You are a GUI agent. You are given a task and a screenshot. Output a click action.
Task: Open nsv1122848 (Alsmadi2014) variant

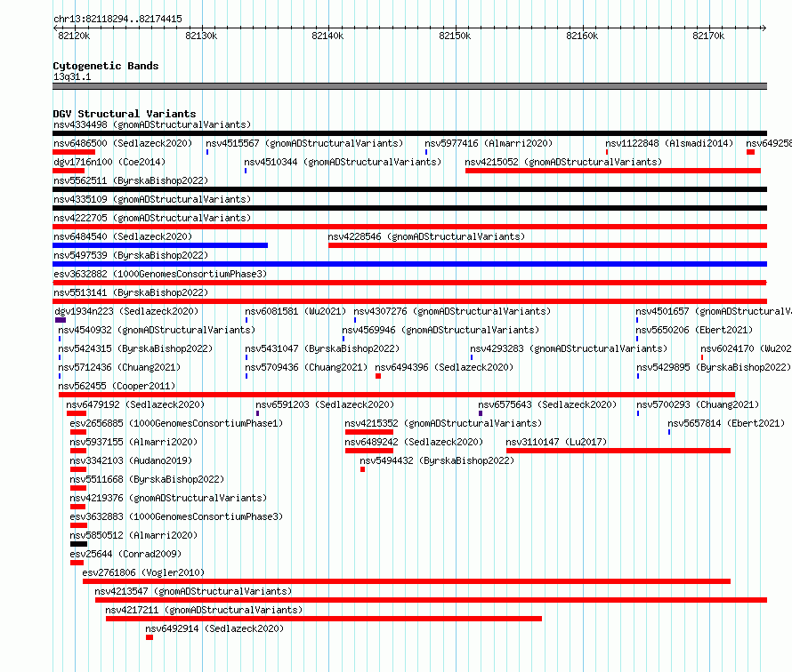click(x=669, y=143)
